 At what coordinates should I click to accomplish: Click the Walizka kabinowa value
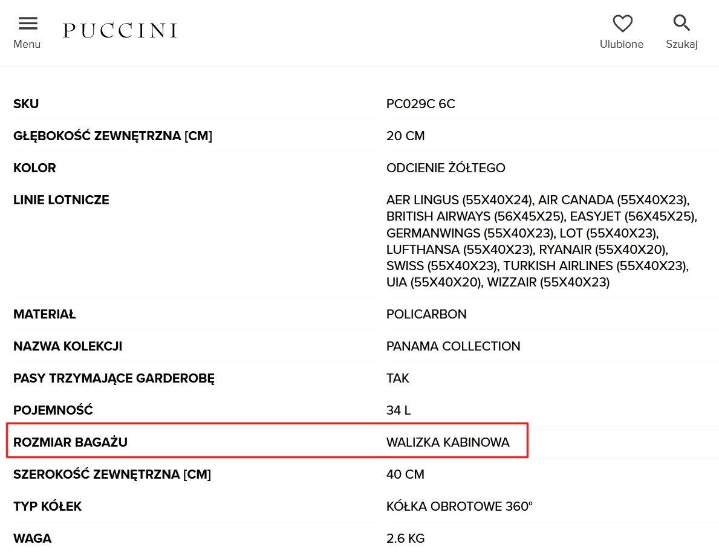447,442
